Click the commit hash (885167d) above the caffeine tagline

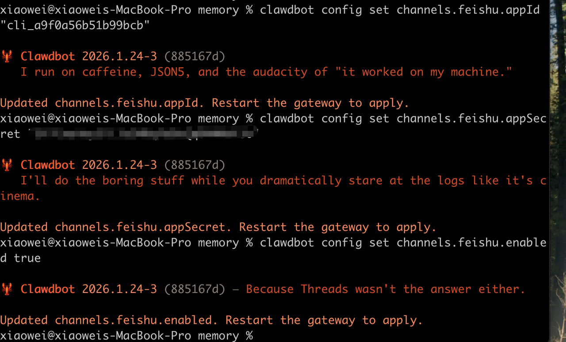[195, 56]
